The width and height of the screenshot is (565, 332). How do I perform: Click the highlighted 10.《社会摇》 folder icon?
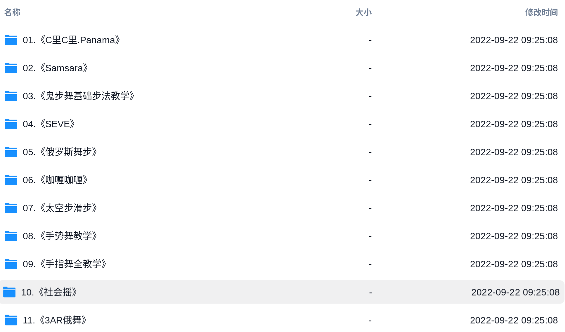pos(9,292)
